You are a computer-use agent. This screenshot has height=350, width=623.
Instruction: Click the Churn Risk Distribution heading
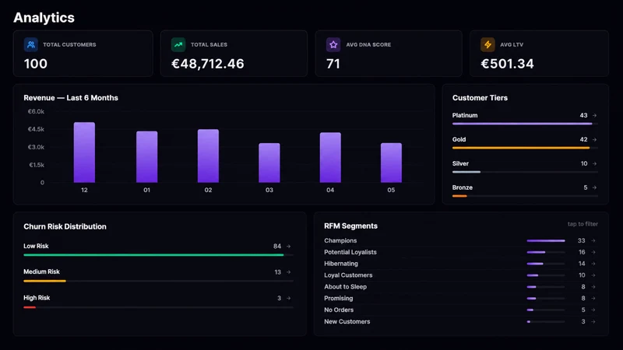tap(65, 226)
